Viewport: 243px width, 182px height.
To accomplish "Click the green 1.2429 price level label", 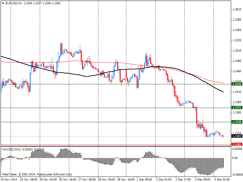I will [237, 84].
